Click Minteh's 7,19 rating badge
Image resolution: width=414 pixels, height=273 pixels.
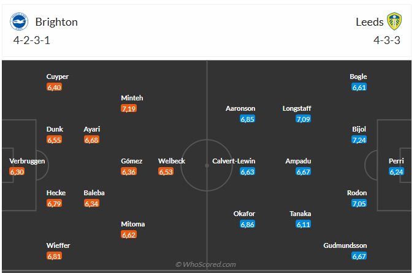129,108
